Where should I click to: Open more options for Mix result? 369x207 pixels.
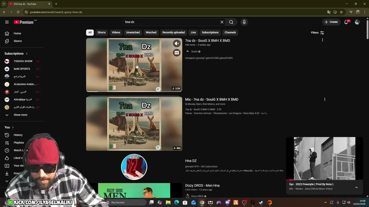click(x=325, y=99)
